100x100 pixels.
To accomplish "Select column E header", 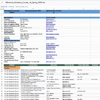I will coord(83,9).
